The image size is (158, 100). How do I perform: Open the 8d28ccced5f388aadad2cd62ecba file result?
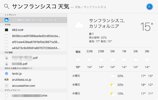point(33,36)
